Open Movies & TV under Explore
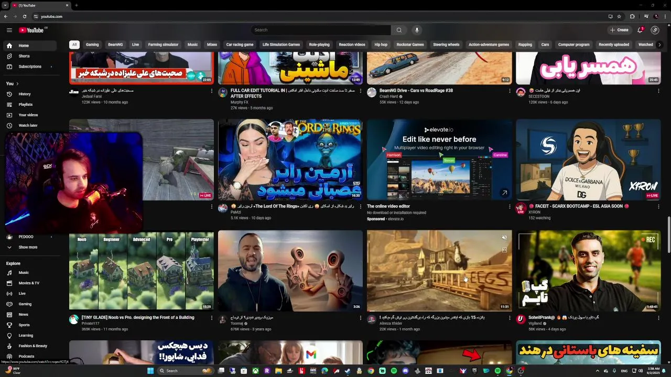Viewport: 671px width, 377px height. tap(30, 283)
